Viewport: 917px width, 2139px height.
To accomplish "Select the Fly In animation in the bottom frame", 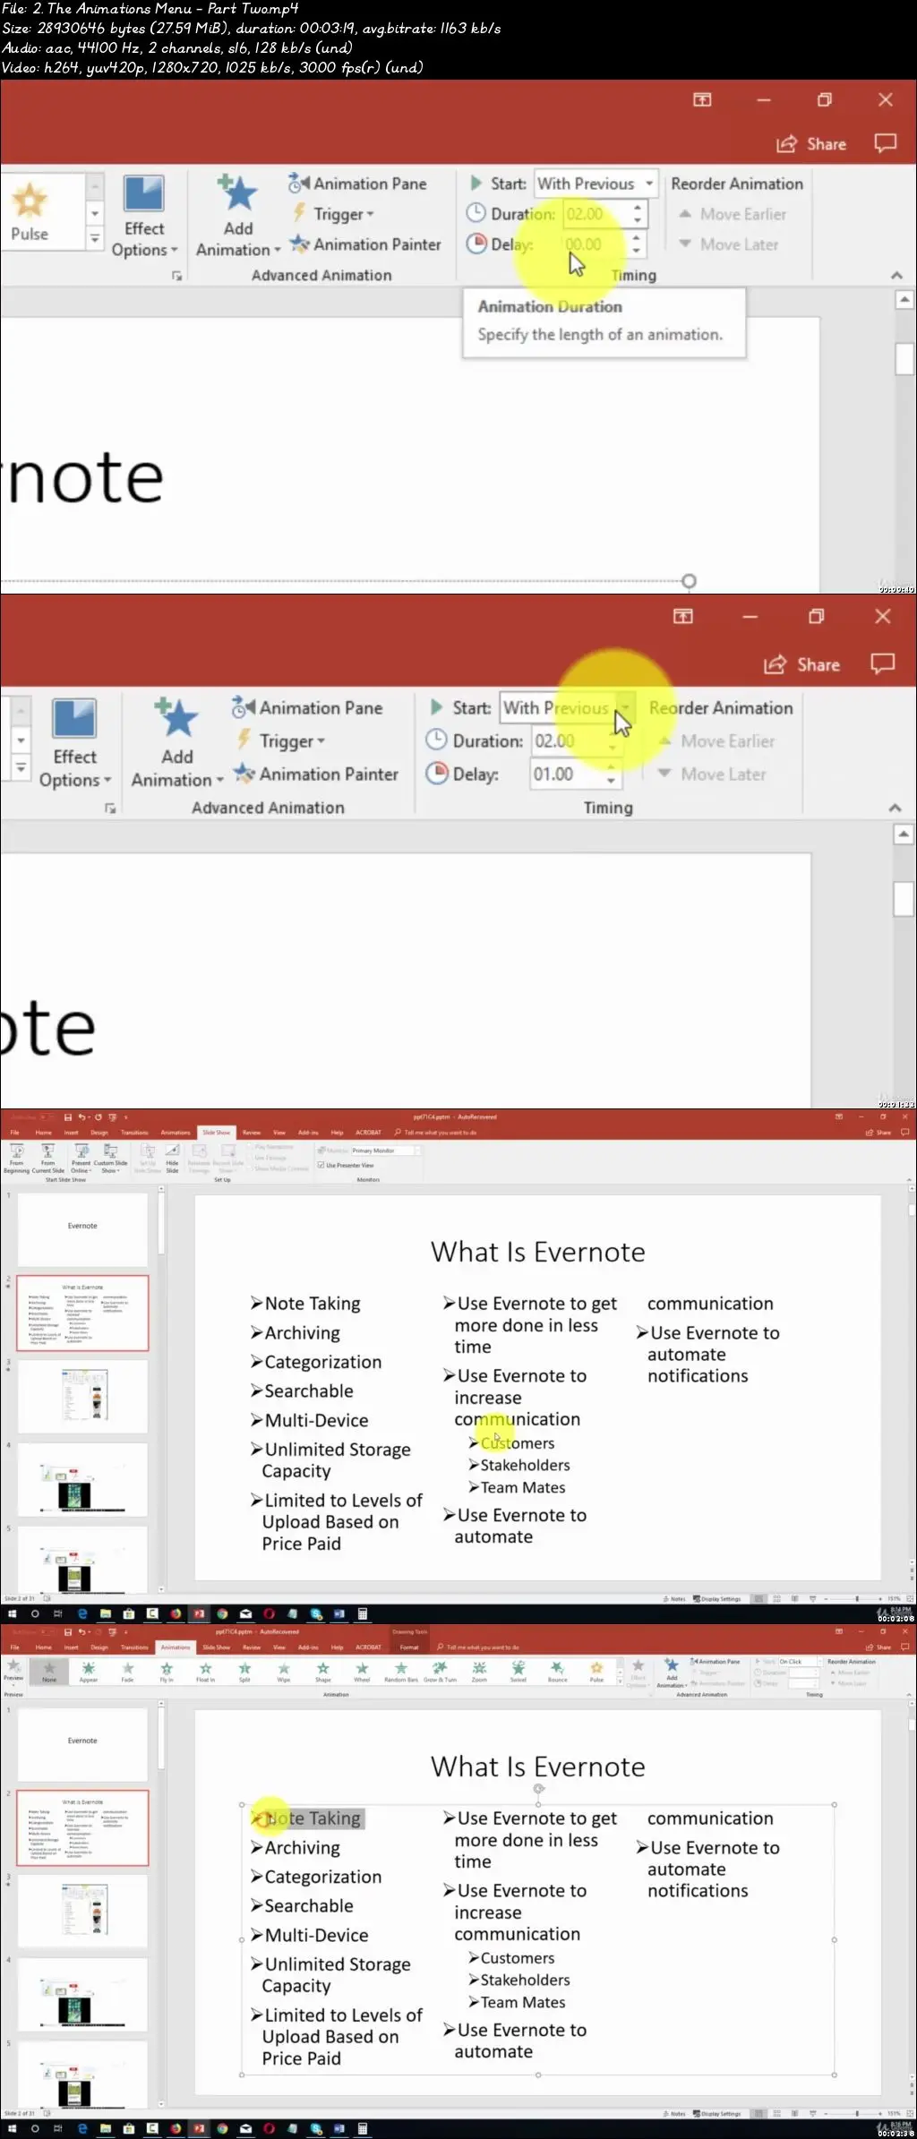I will pyautogui.click(x=167, y=1672).
